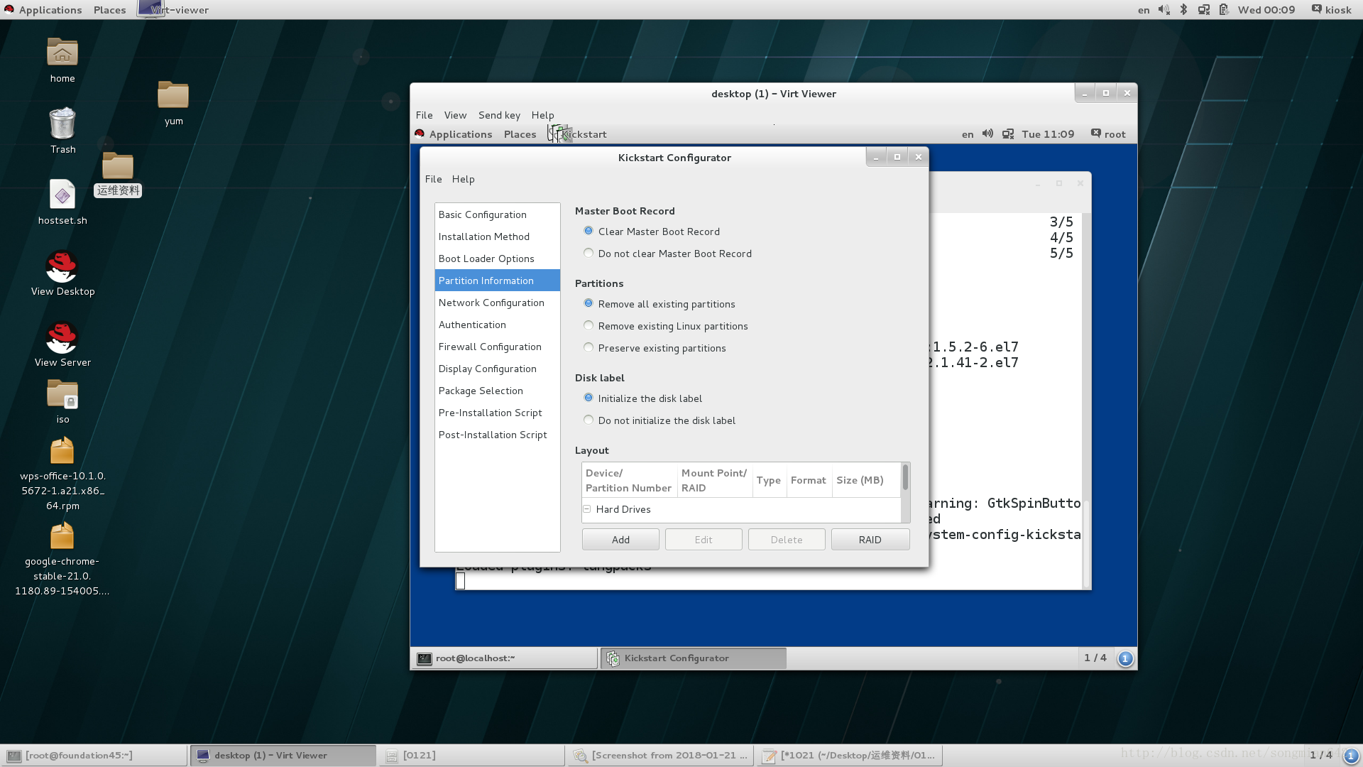Switch to root@localhost terminal in guest taskbar
Viewport: 1363px width, 767px height.
coord(505,658)
